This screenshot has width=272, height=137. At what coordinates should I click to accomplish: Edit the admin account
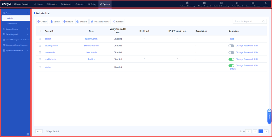click(232, 39)
